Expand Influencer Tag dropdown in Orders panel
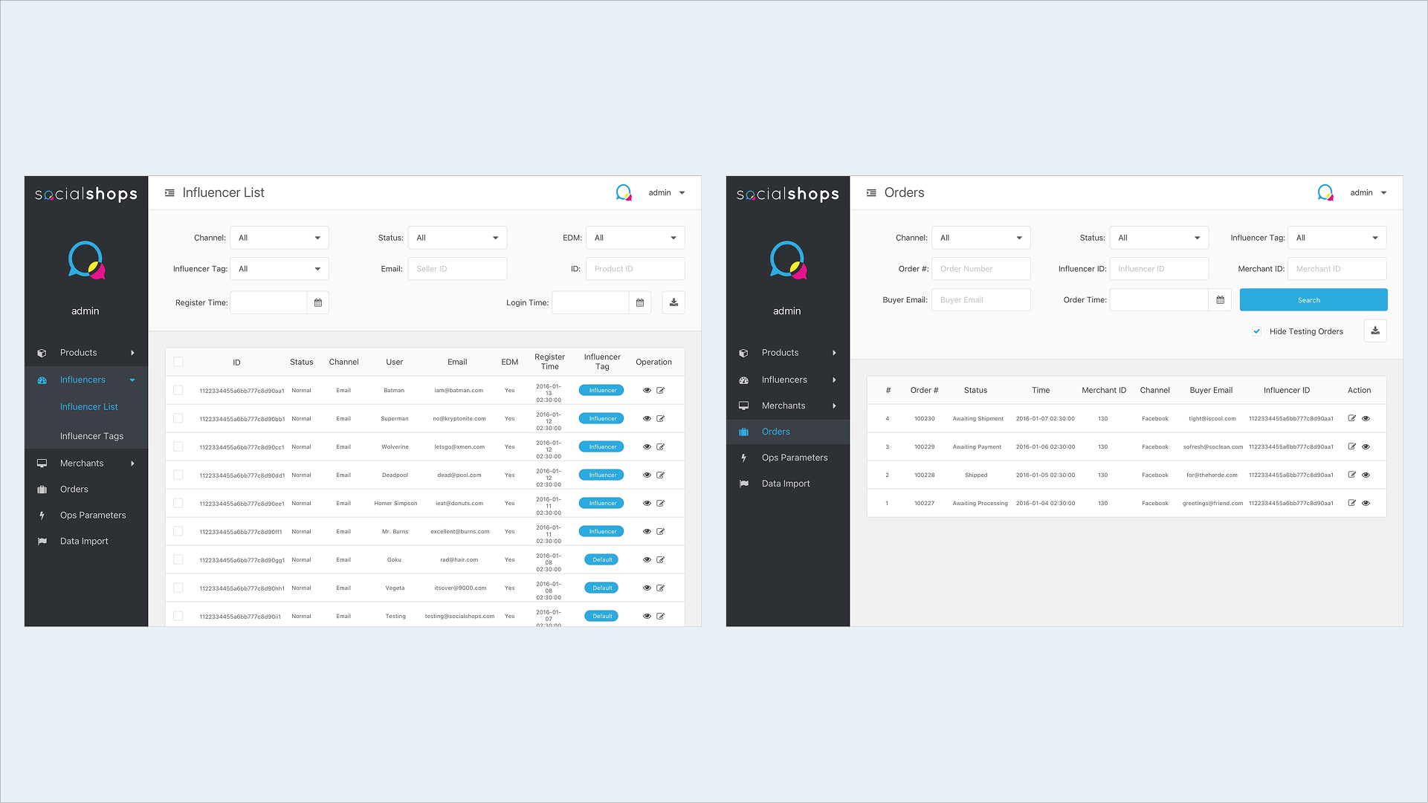This screenshot has height=803, width=1428. pos(1337,238)
